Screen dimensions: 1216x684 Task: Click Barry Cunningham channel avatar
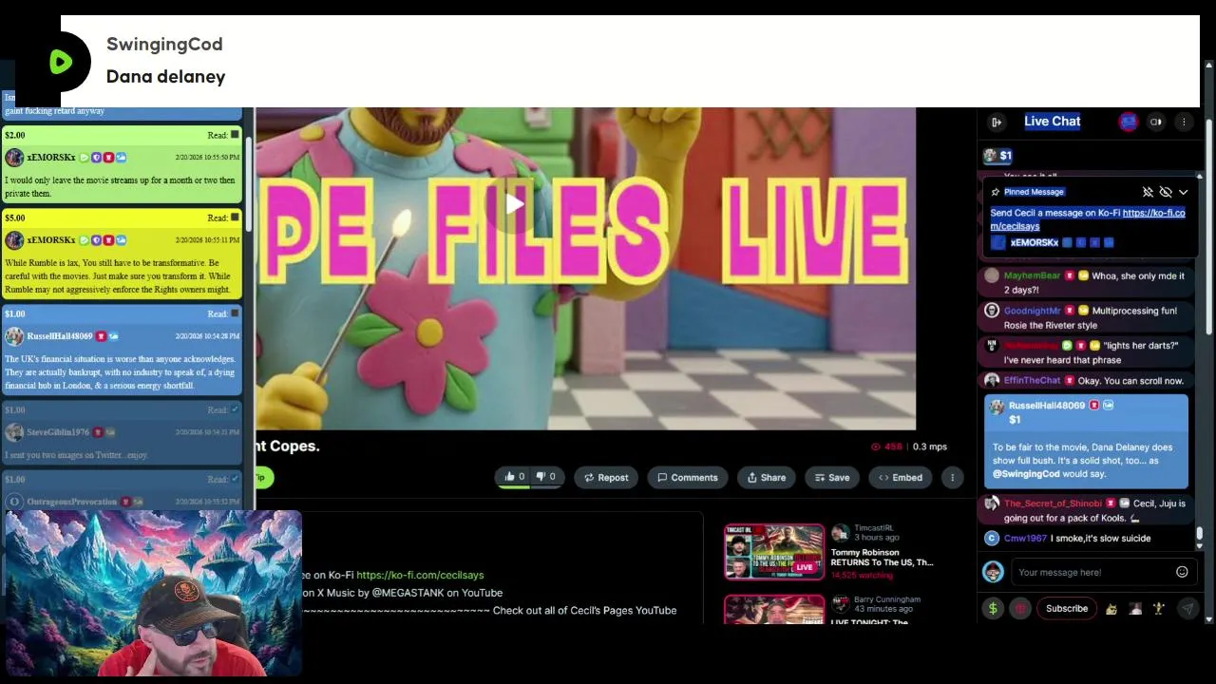point(840,604)
